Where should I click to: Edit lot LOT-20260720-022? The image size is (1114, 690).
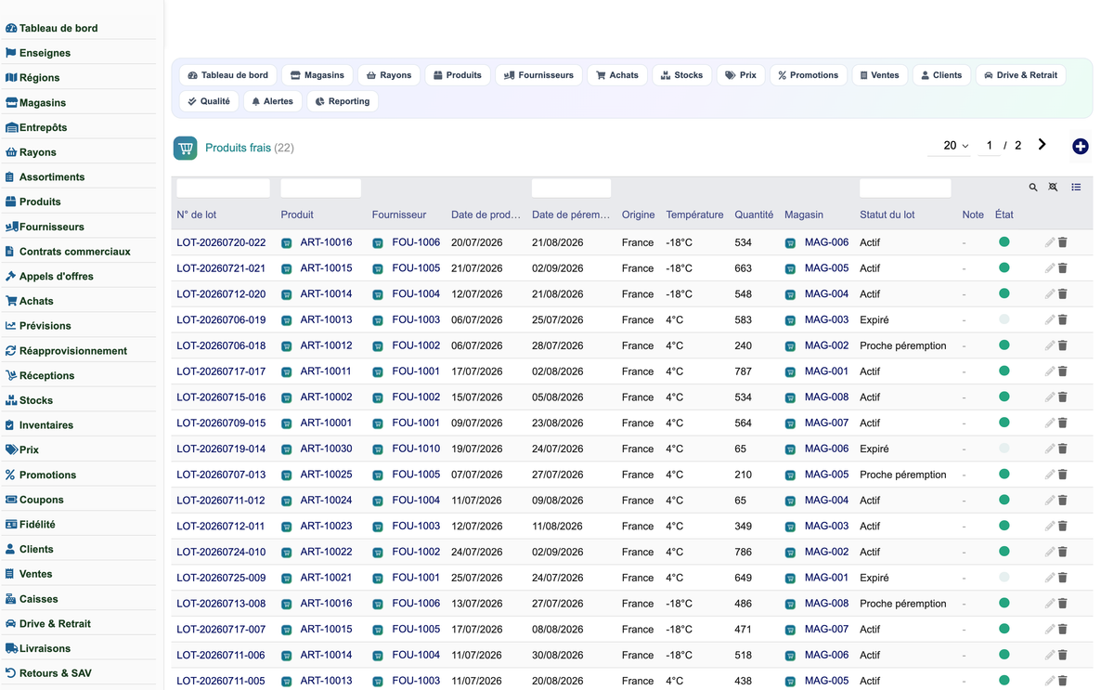click(1049, 242)
